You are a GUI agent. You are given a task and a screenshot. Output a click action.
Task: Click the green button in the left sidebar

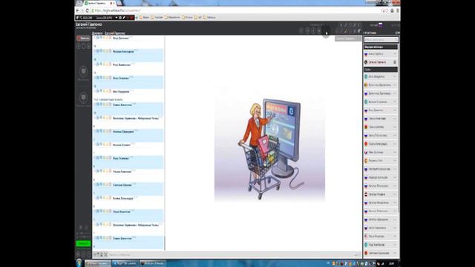coord(83,243)
